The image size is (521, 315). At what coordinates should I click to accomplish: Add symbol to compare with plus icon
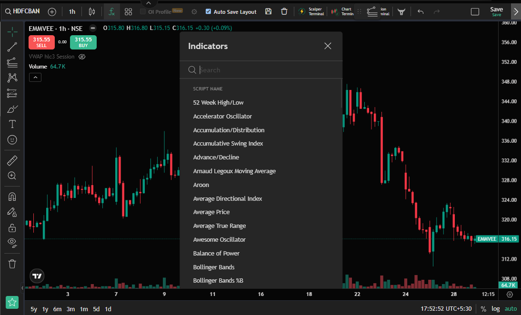52,12
